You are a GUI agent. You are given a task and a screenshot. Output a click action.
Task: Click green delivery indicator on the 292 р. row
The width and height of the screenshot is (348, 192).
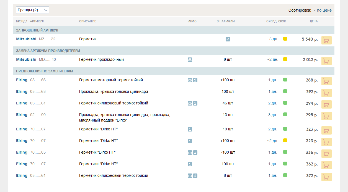(x=285, y=91)
